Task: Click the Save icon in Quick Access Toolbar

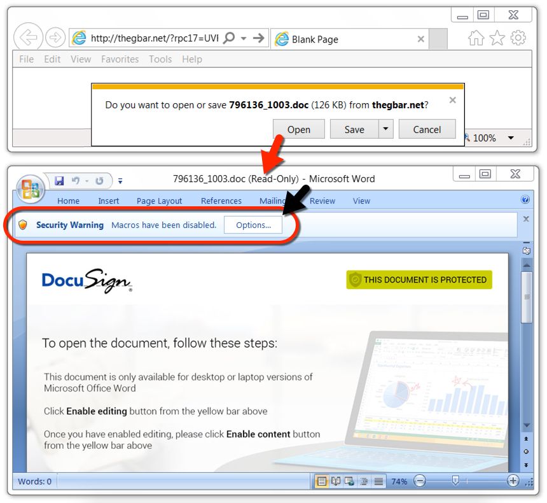Action: (59, 181)
